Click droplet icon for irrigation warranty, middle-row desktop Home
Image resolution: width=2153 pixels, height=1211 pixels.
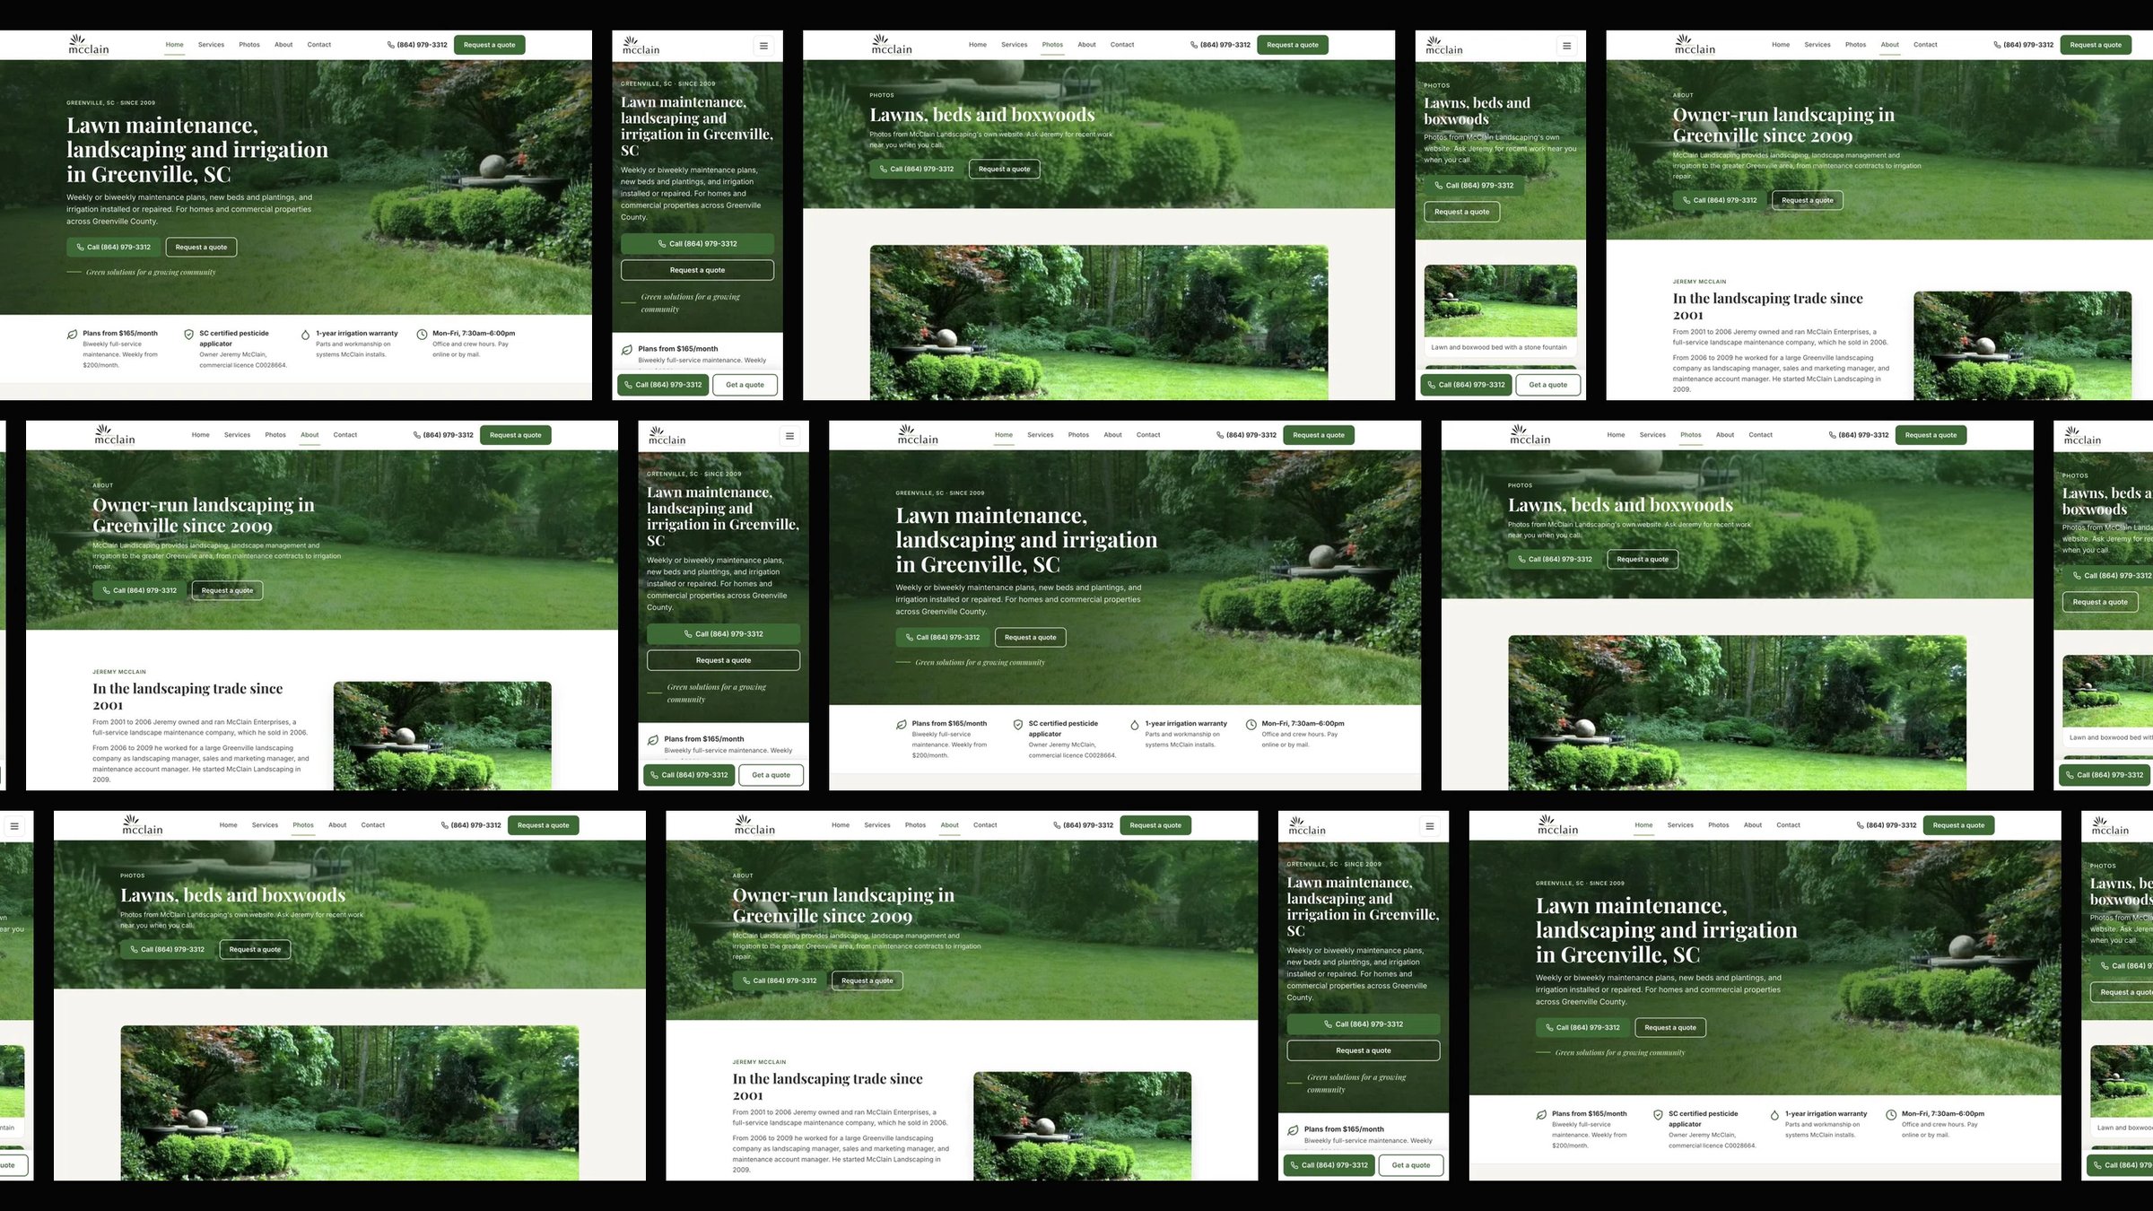pos(1134,725)
